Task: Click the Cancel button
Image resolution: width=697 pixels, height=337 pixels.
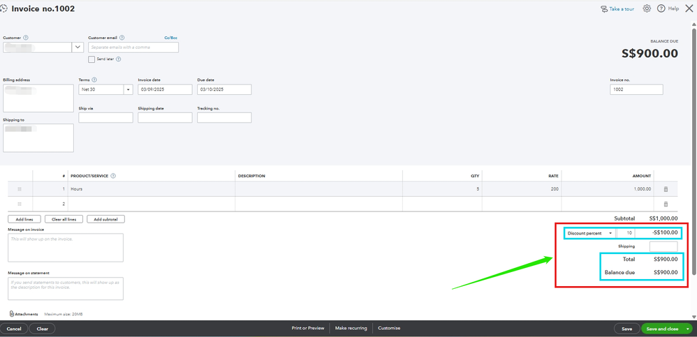Action: tap(14, 329)
